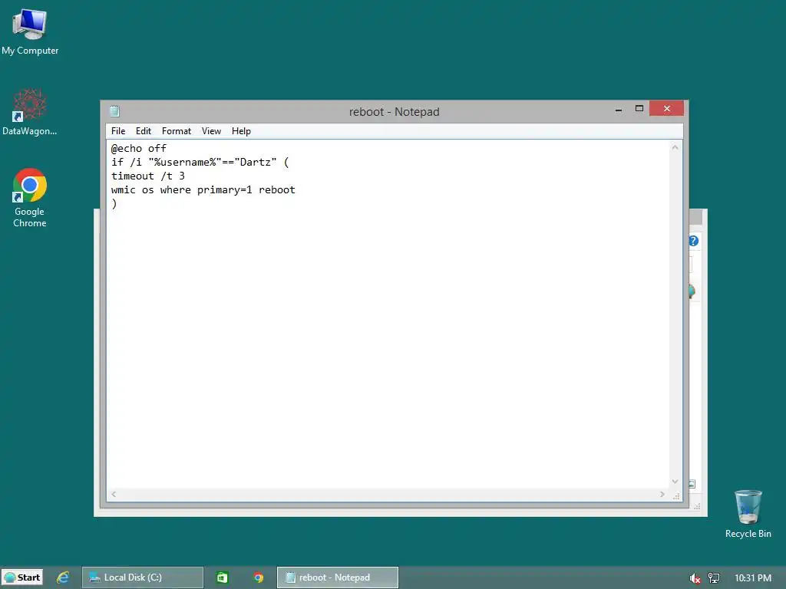Click the 'reboot - Notepad' window title
The image size is (786, 589).
coord(394,112)
